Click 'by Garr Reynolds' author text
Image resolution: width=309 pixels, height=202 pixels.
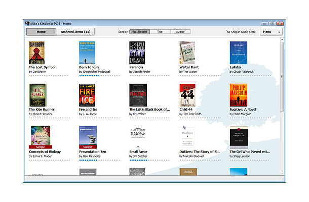pyautogui.click(x=90, y=156)
